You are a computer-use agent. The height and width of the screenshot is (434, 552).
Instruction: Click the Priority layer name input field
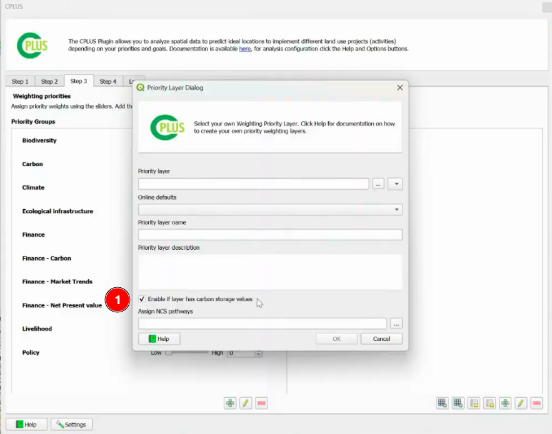269,234
